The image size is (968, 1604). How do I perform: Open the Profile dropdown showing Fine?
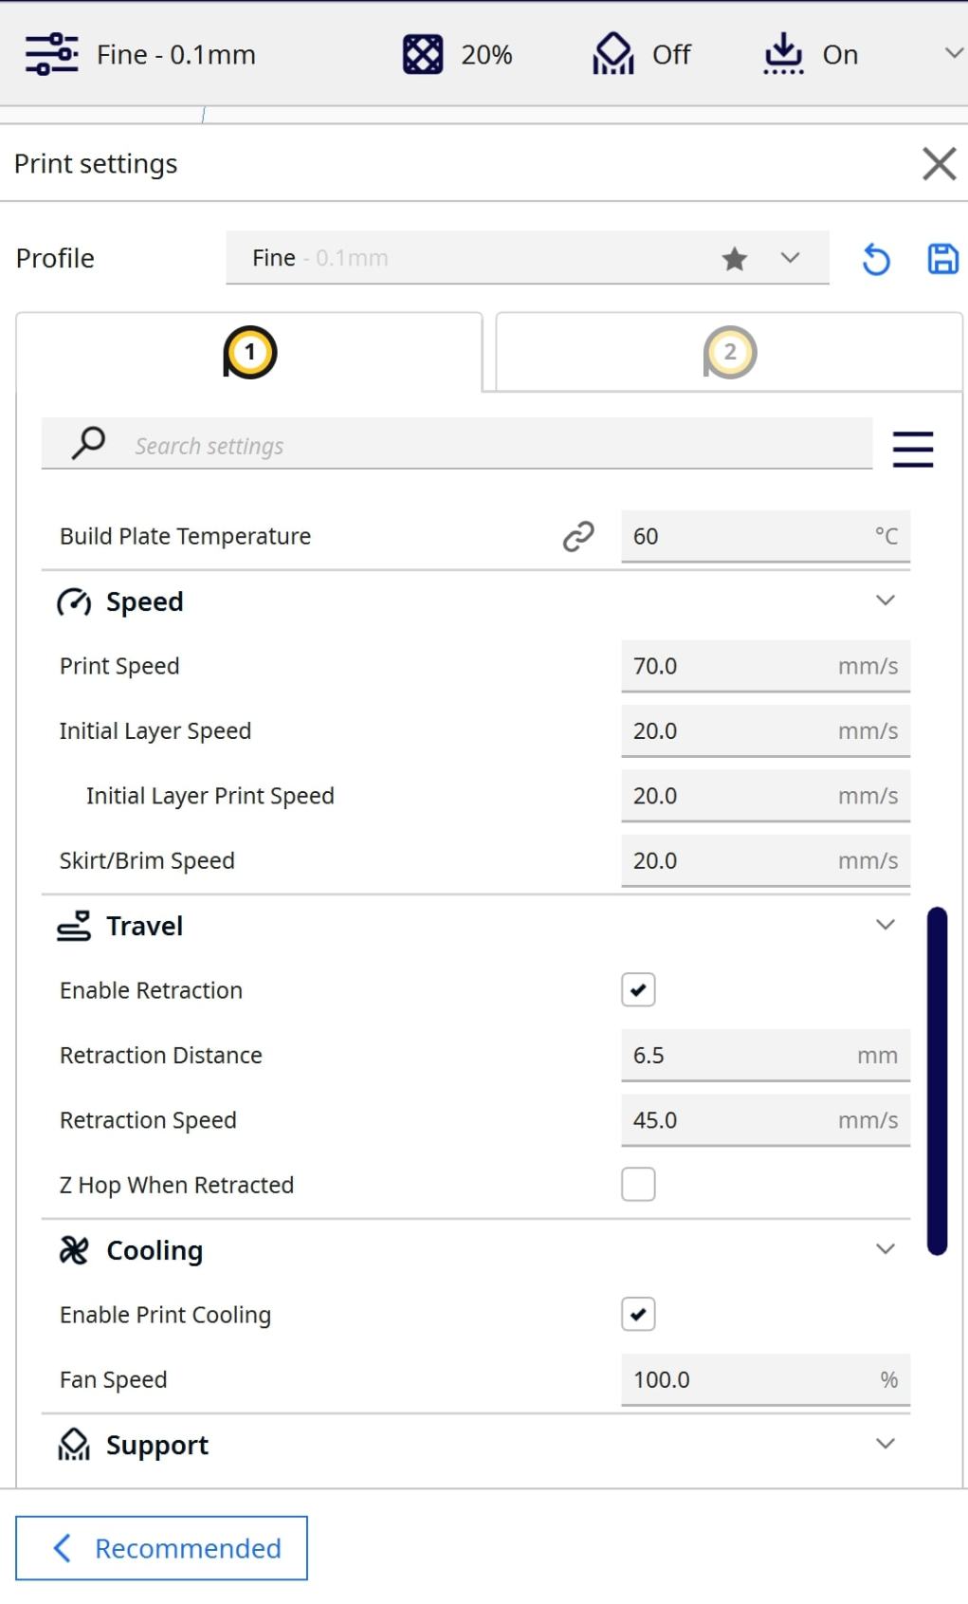coord(527,258)
